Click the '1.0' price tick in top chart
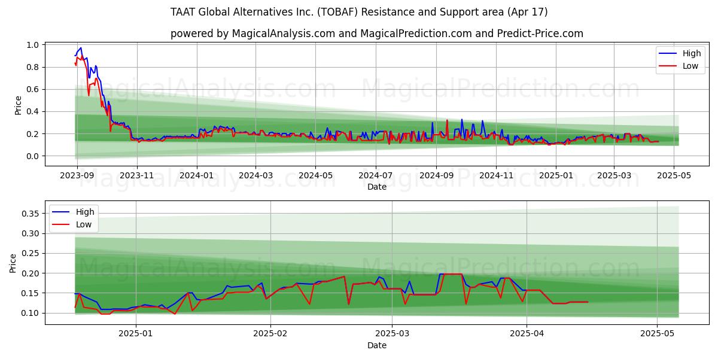 [x=33, y=45]
